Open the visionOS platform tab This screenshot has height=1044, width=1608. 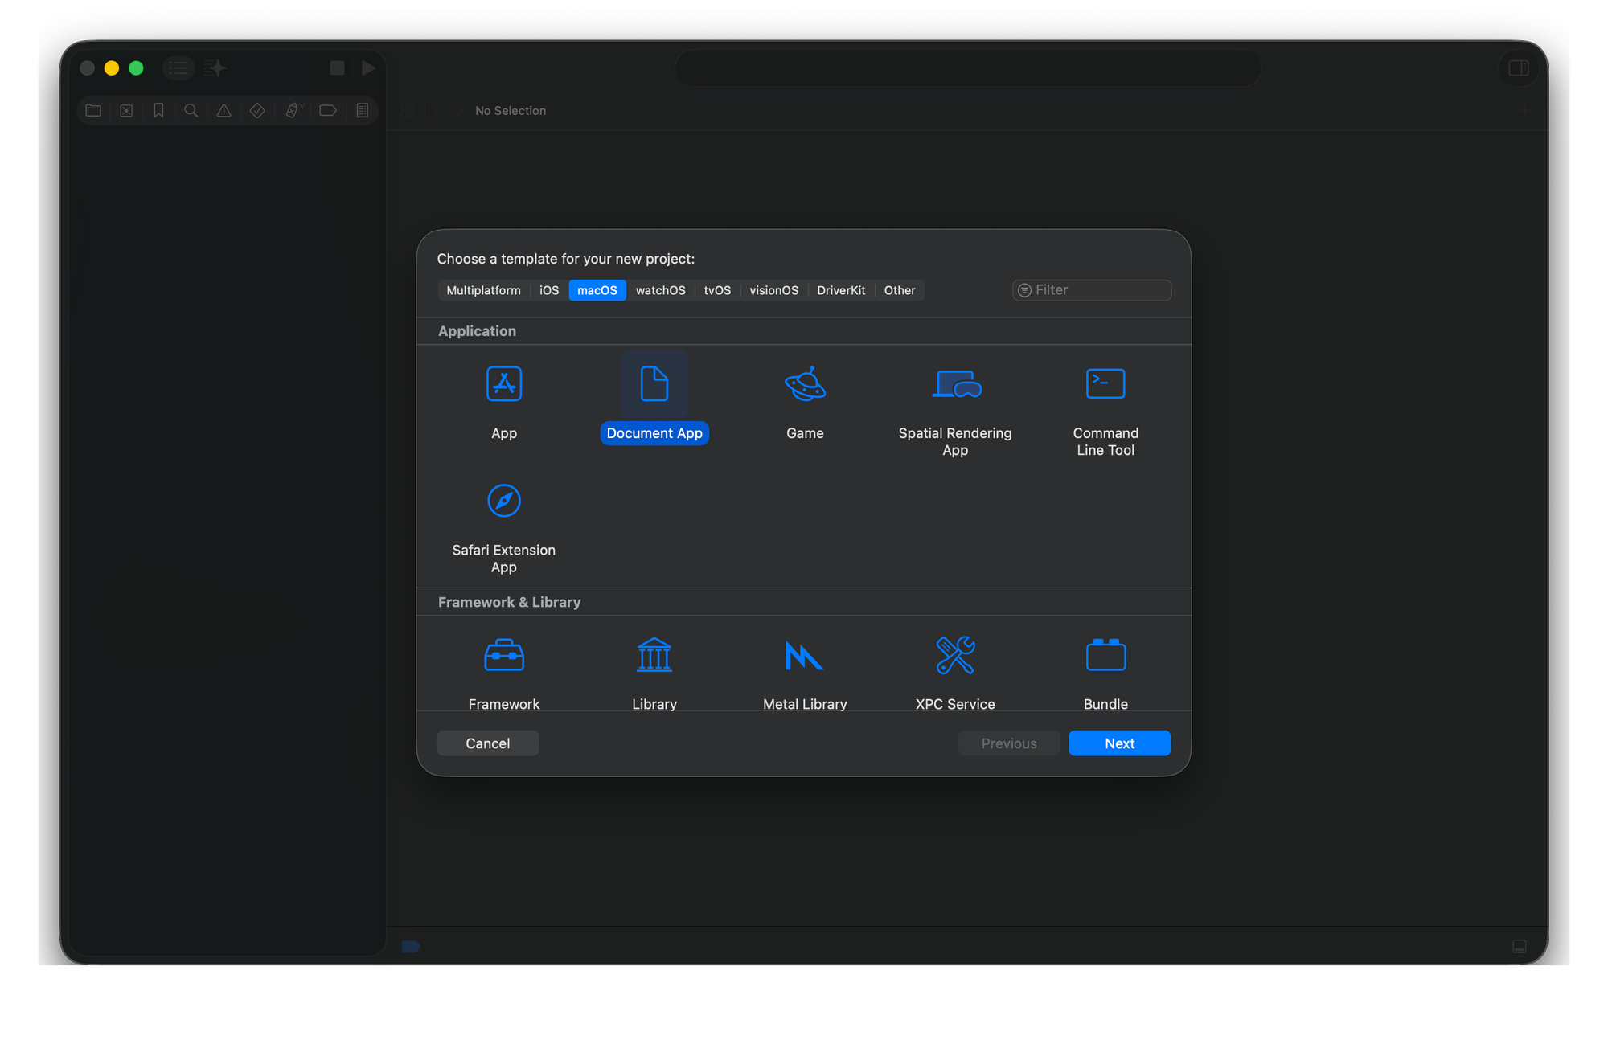click(773, 290)
